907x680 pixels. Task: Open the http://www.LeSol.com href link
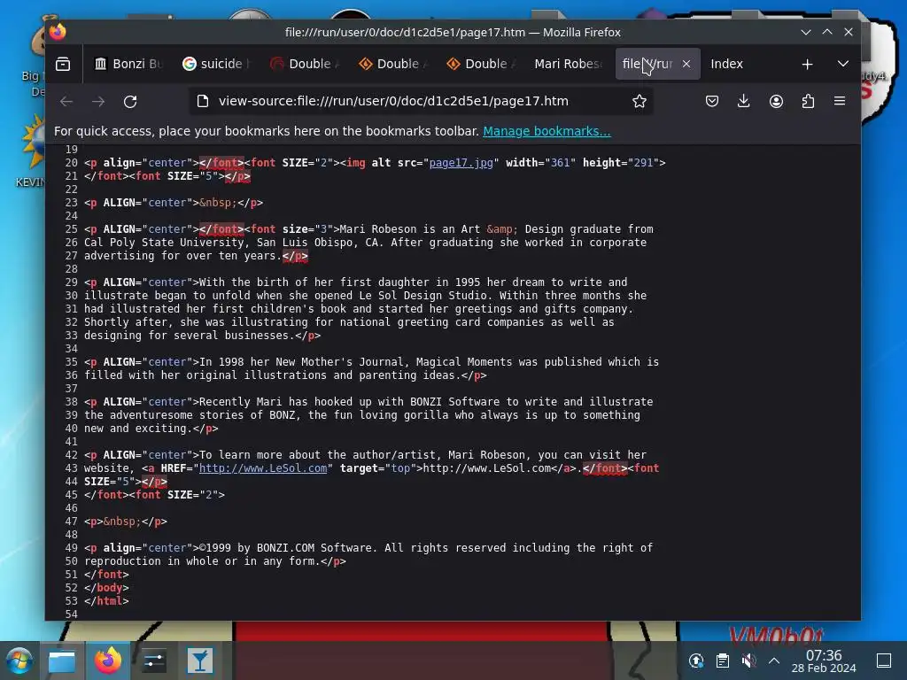coord(263,468)
